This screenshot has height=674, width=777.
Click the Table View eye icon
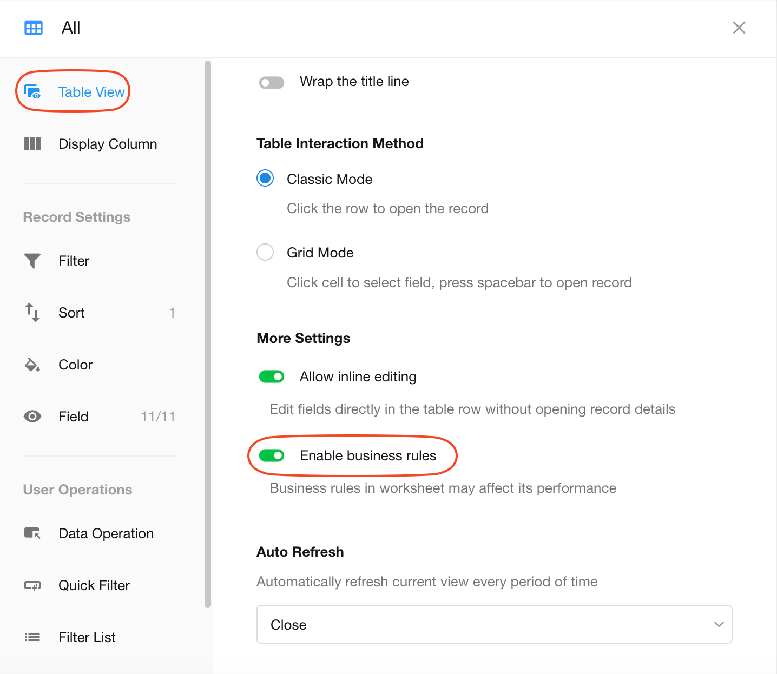(x=32, y=92)
